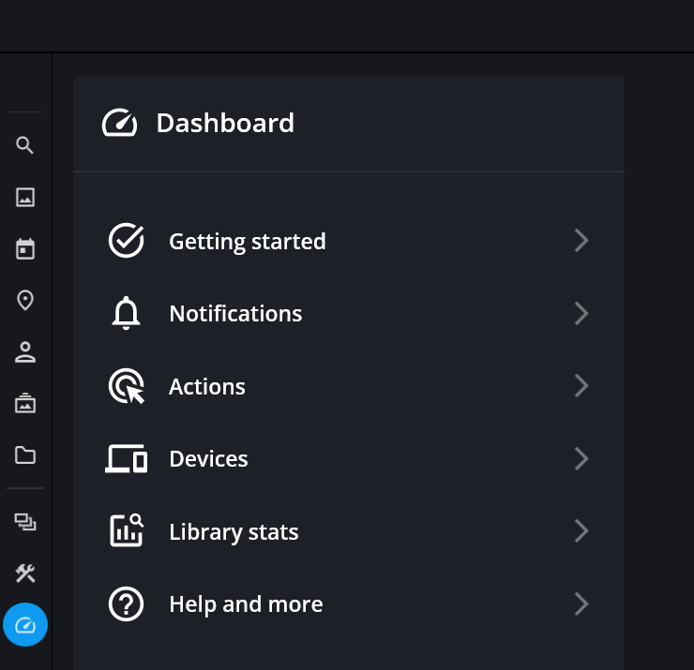Open the Places location pin icon

click(25, 300)
